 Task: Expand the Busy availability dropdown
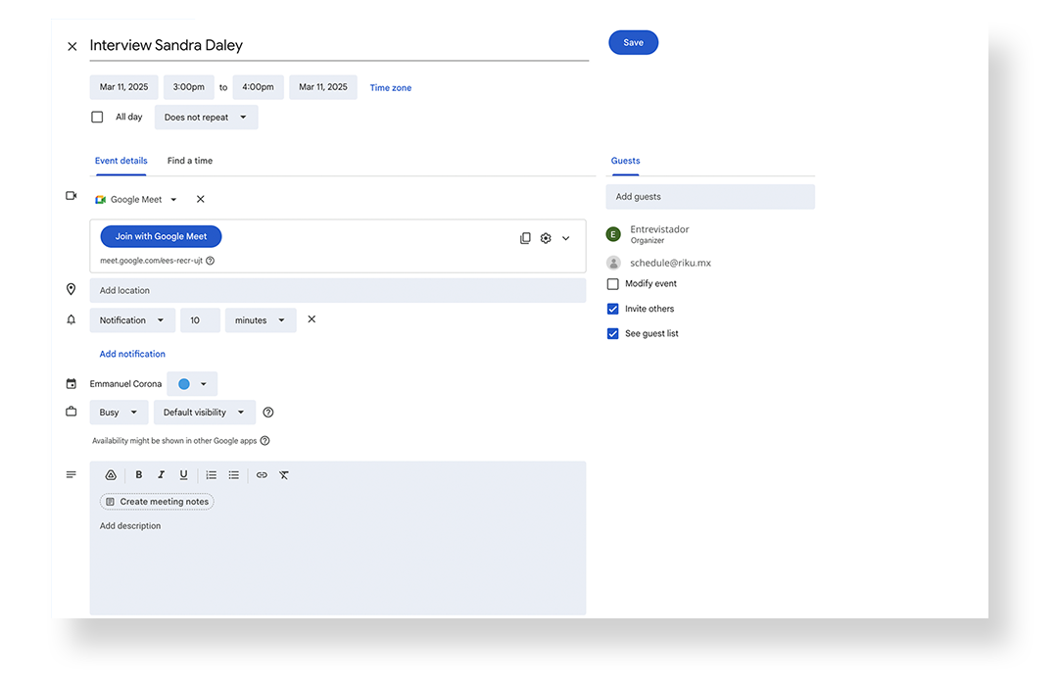point(119,413)
